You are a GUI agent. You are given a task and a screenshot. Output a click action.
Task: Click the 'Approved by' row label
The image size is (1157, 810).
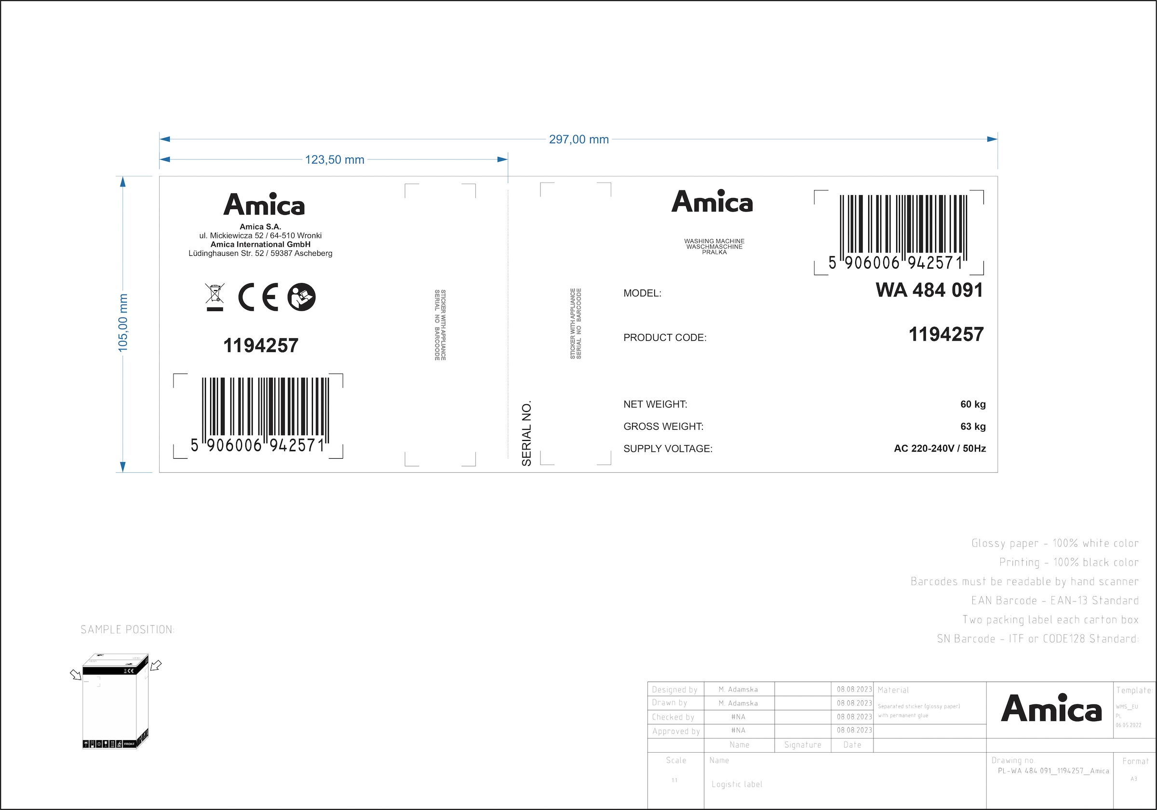(676, 731)
